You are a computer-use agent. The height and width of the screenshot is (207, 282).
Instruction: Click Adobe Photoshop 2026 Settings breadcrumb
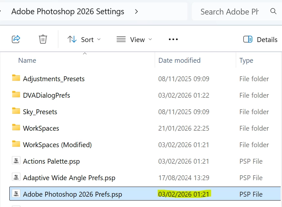pos(68,12)
